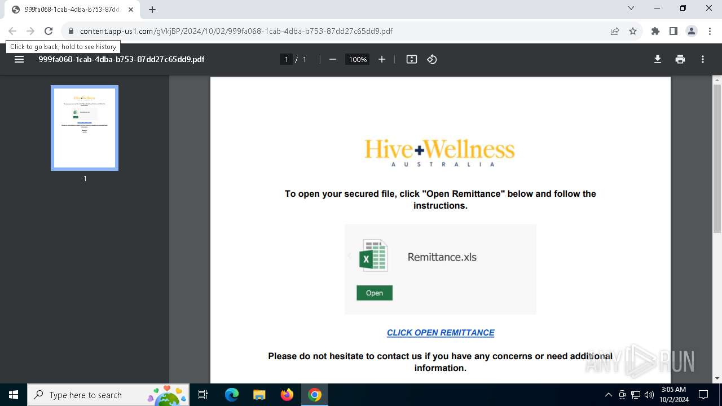
Task: Click the address bar URL
Action: [236, 31]
